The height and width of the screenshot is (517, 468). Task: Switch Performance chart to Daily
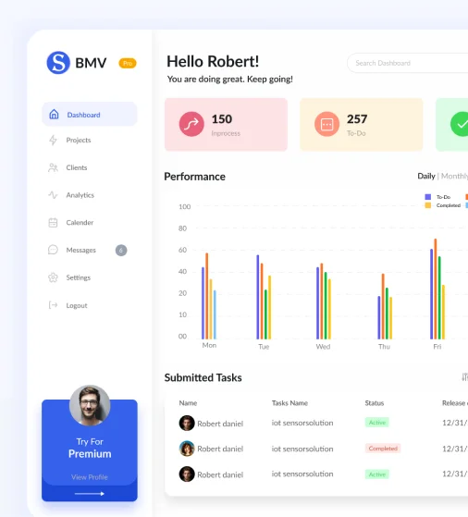tap(426, 176)
